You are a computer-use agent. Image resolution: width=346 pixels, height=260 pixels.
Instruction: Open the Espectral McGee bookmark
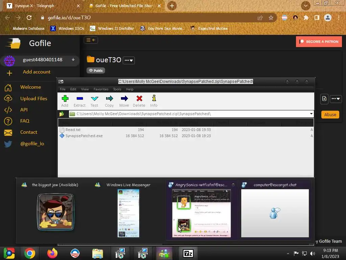209,28
